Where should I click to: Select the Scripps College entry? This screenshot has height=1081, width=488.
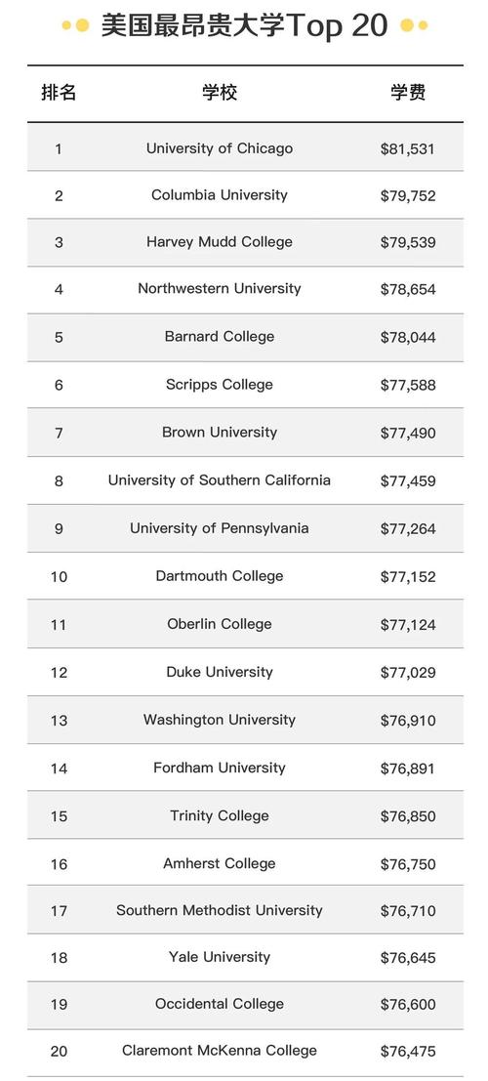pos(220,385)
